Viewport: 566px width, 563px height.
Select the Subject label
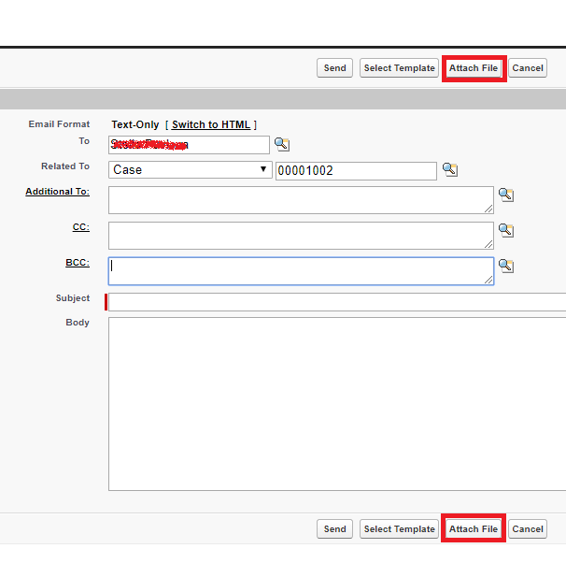click(73, 298)
